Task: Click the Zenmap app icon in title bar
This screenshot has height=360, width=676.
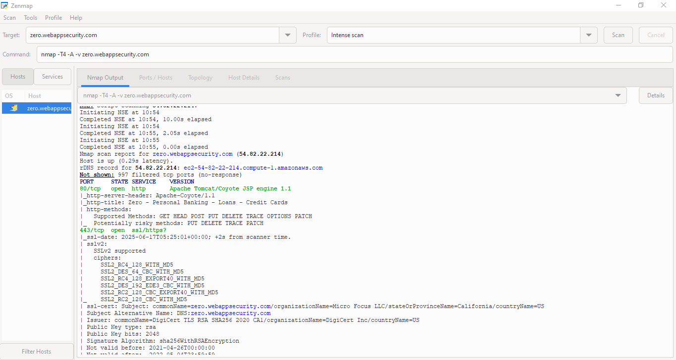Action: tap(4, 5)
